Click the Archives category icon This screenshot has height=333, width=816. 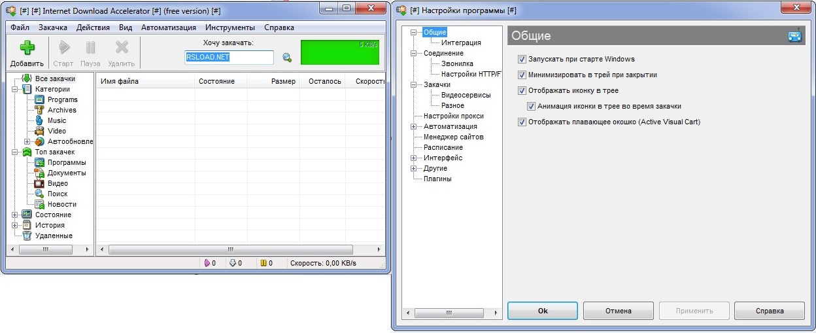click(x=39, y=110)
